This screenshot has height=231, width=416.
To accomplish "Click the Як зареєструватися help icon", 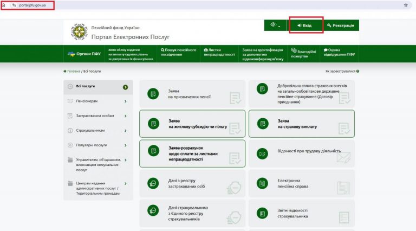I will [x=357, y=71].
